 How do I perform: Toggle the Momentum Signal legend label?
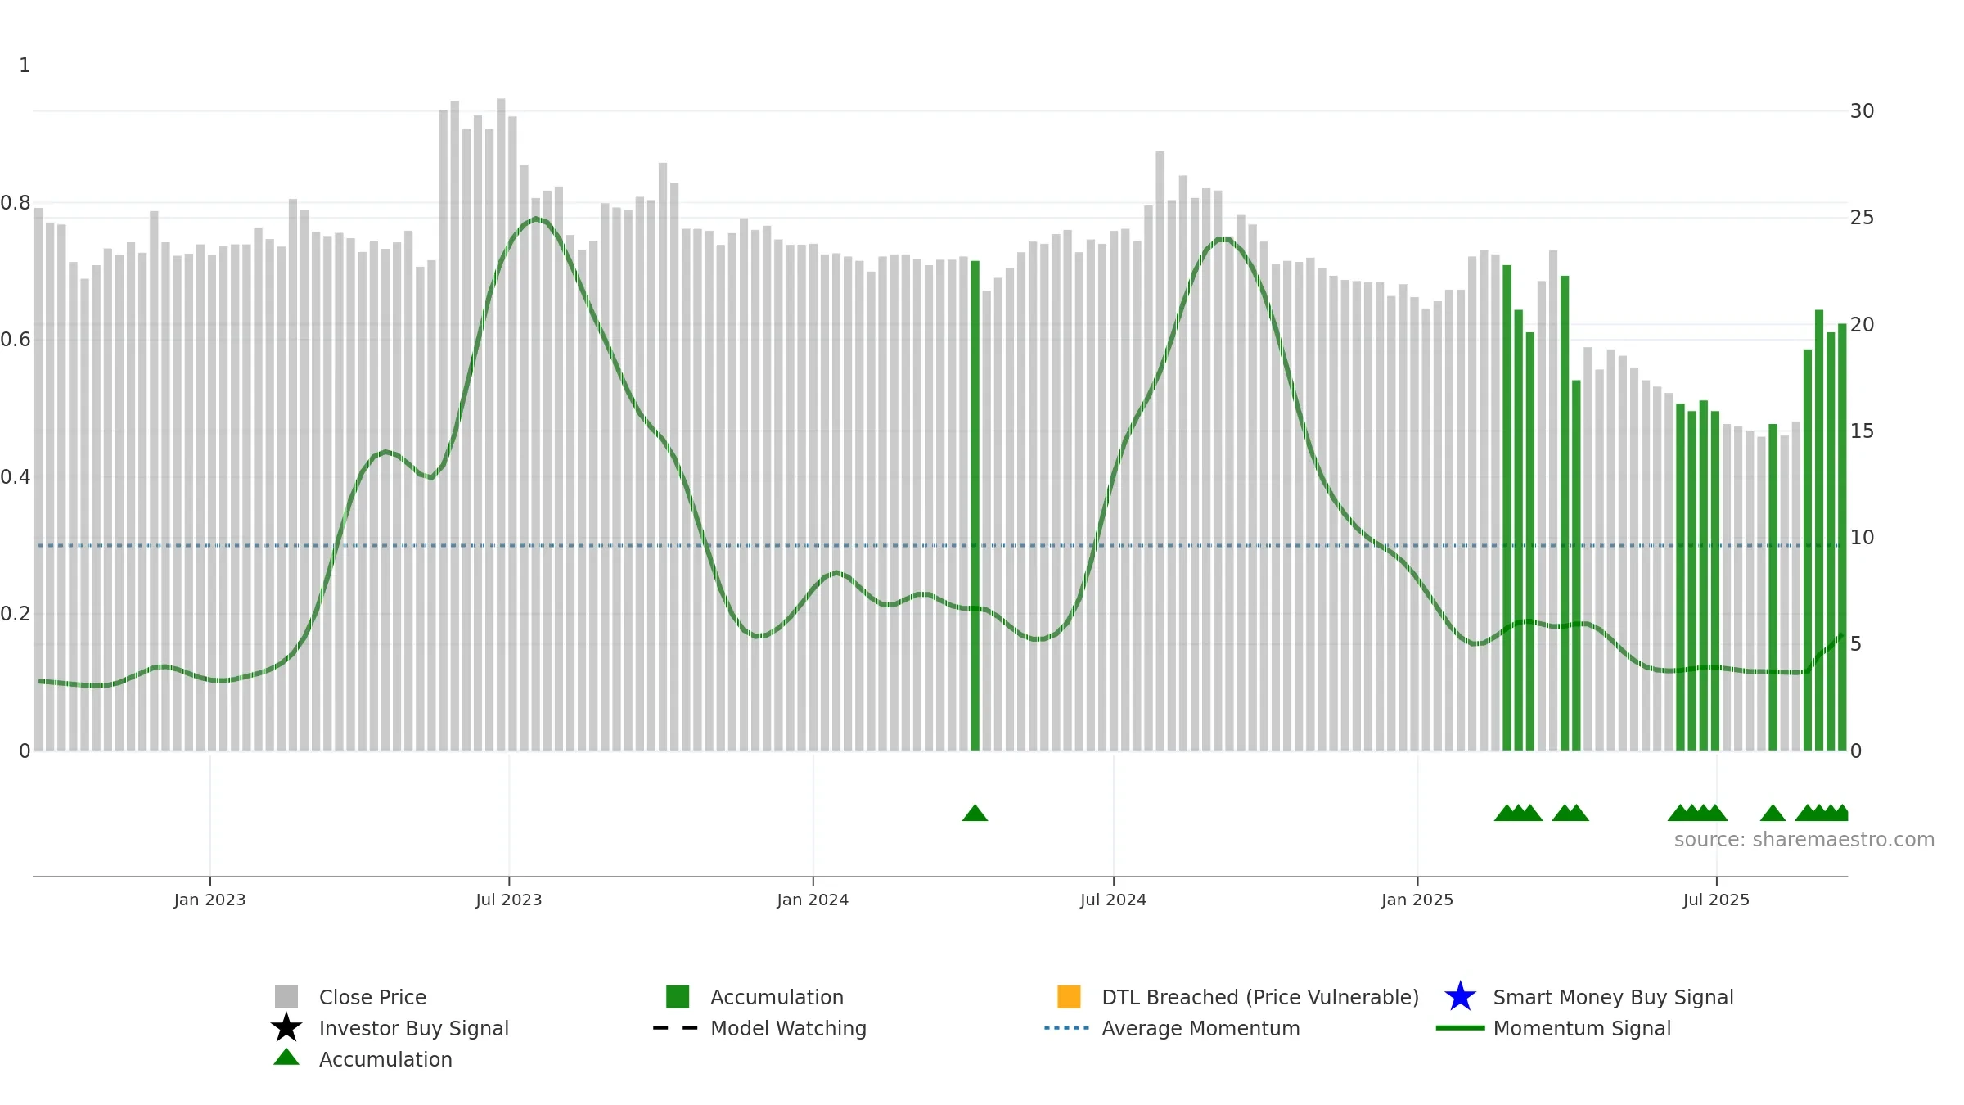click(x=1582, y=1028)
